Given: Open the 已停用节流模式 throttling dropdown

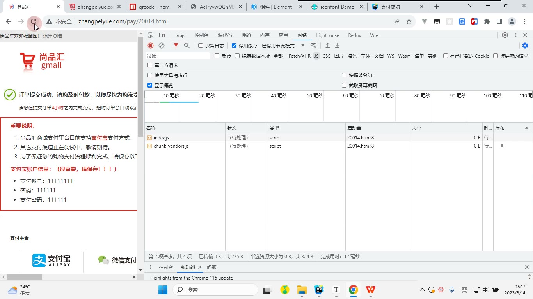Looking at the screenshot, I should point(283,46).
